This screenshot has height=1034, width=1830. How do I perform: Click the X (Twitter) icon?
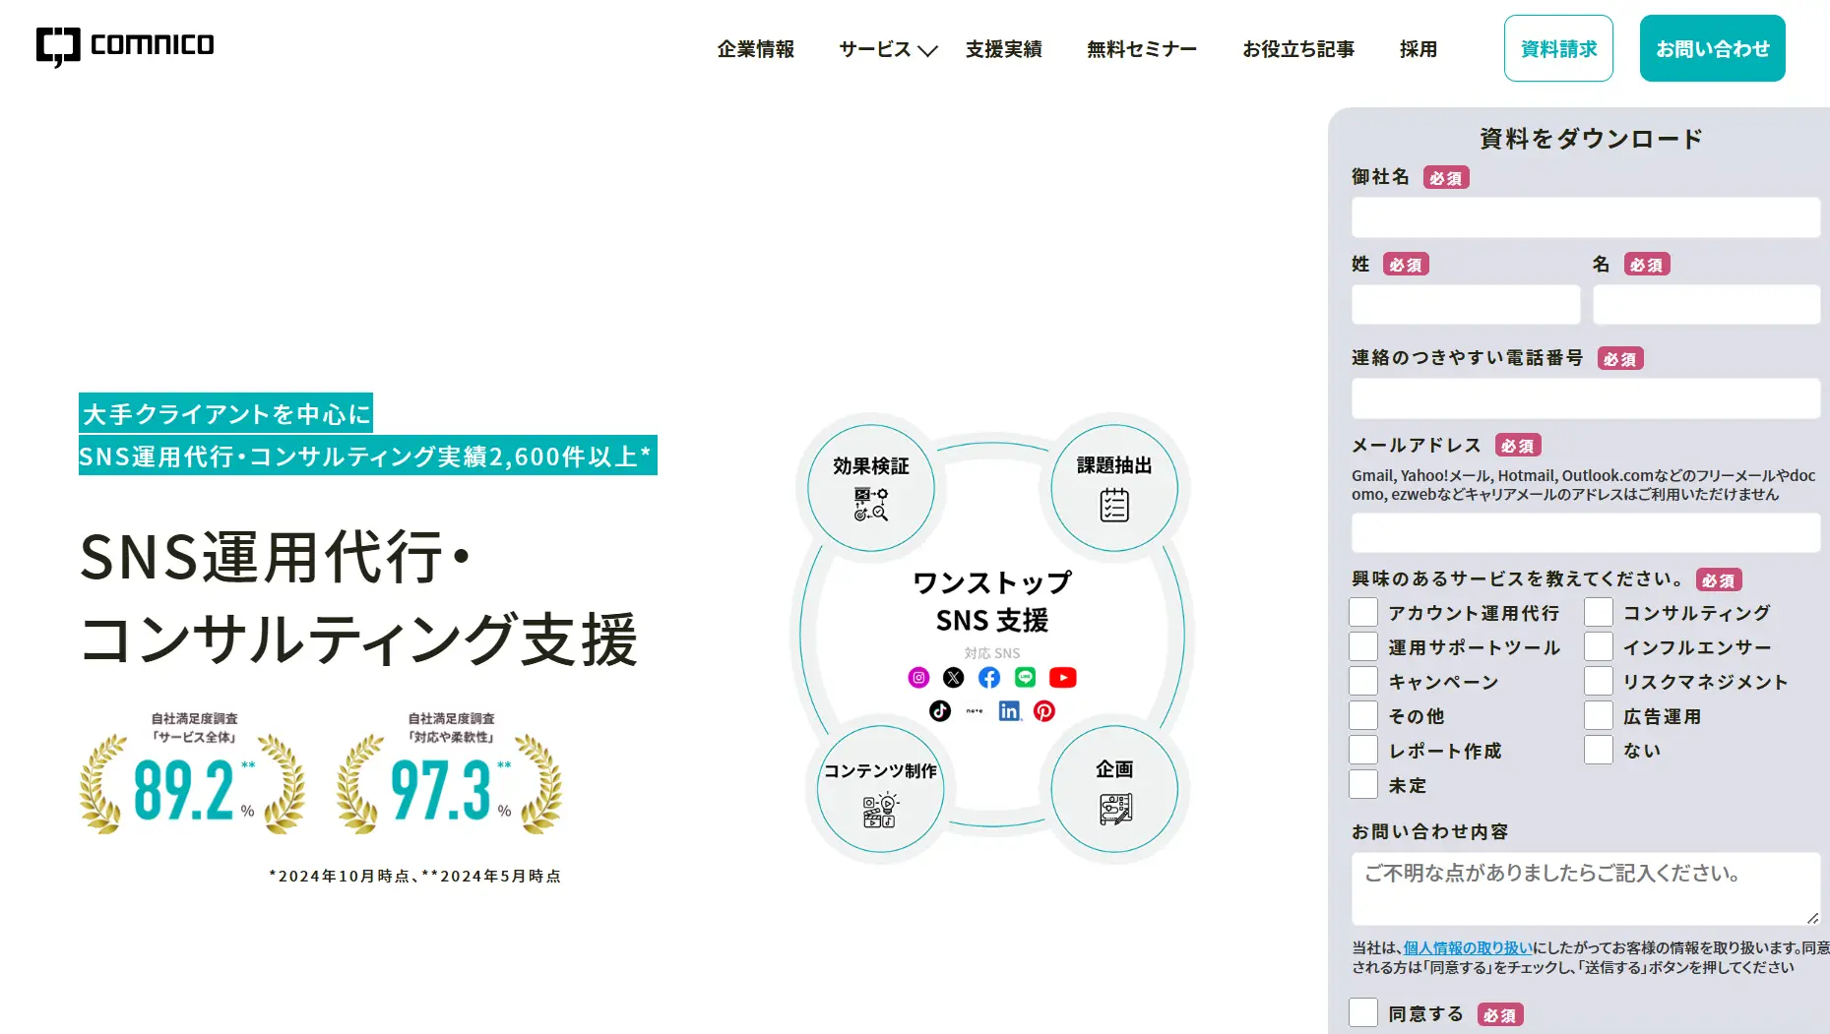[953, 677]
